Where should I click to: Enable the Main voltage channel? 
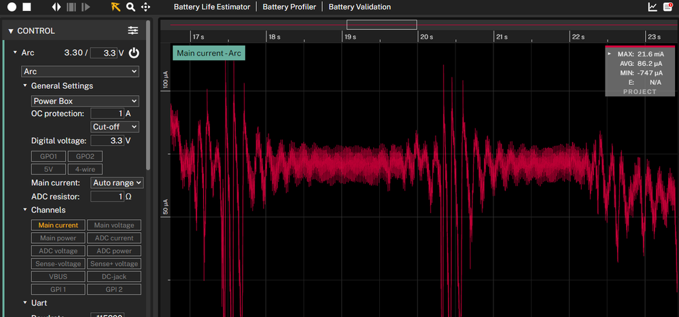[x=114, y=225]
